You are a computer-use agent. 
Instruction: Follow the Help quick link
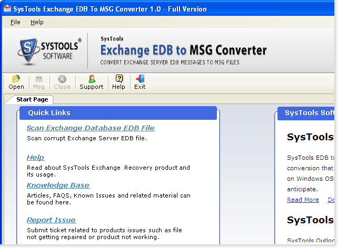pos(36,158)
